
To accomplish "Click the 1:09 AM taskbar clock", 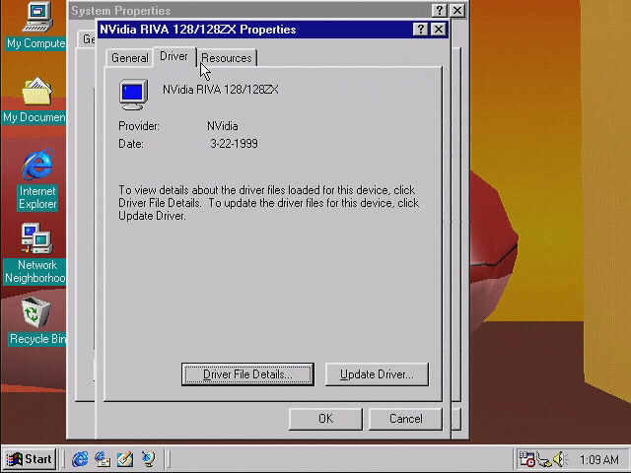I will [598, 459].
